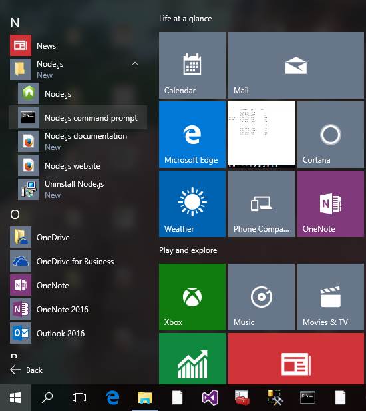Image resolution: width=366 pixels, height=411 pixels.
Task: Click the Life at a glance group title
Action: pos(186,19)
